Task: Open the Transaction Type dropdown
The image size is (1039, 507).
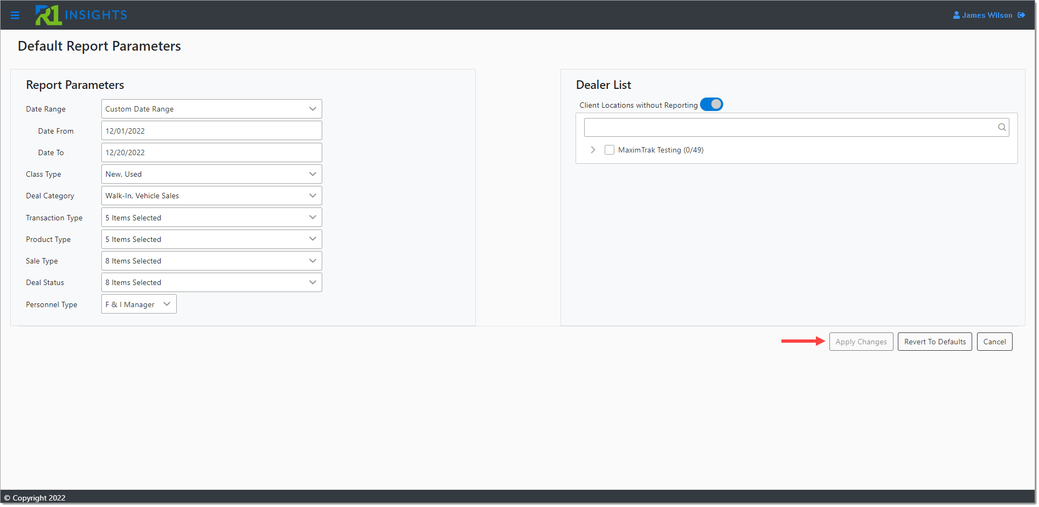Action: click(212, 218)
